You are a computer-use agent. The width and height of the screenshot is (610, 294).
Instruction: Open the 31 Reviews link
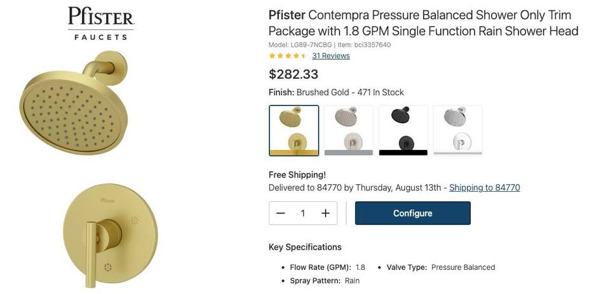(x=330, y=56)
